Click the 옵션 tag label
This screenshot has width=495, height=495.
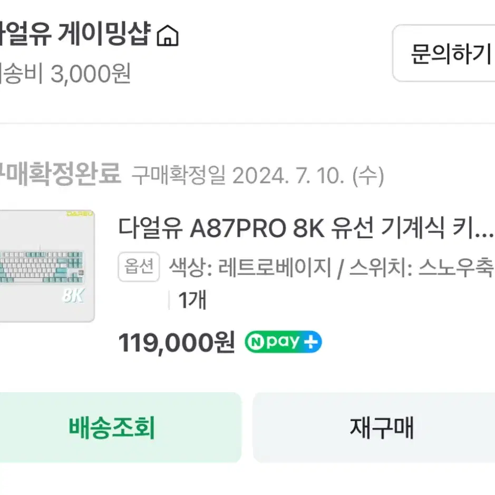138,268
